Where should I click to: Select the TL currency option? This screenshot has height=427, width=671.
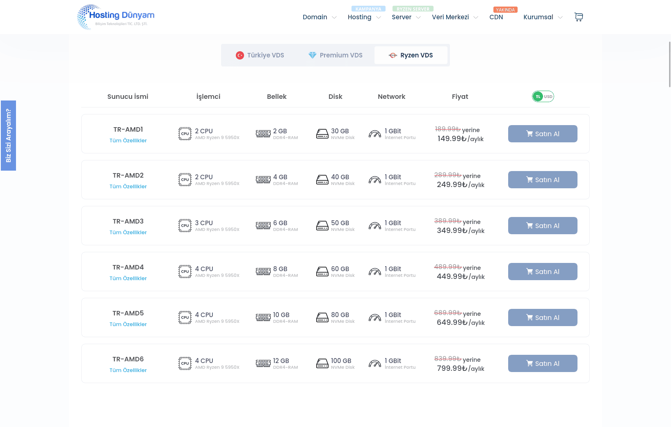pyautogui.click(x=538, y=97)
